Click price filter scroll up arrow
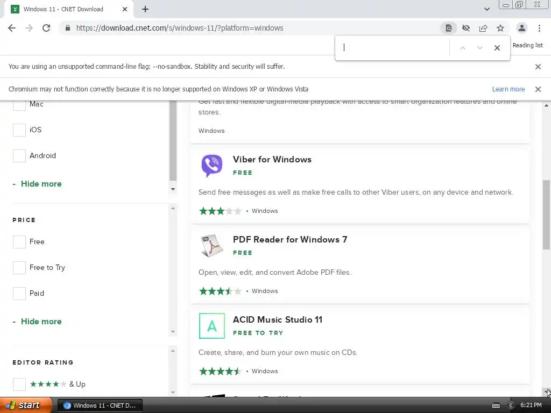551x413 pixels. tap(173, 208)
